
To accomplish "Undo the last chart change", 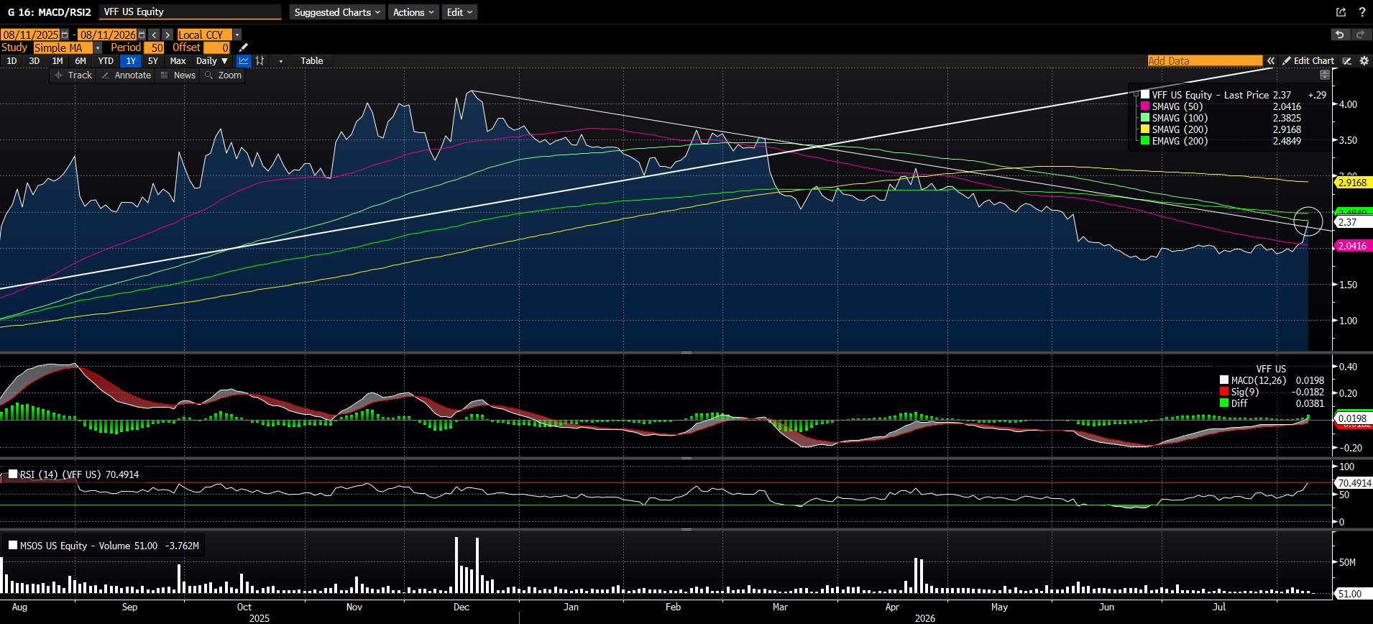I will [x=1340, y=35].
